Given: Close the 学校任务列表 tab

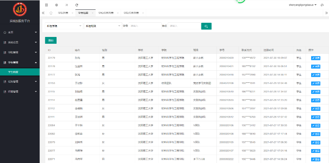Looking at the screenshot, I should click(x=118, y=13).
